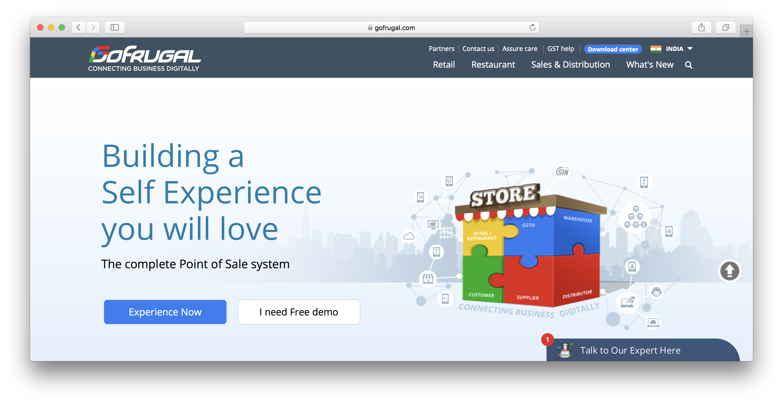Screen dimensions: 783x404
Task: Show all tabs overview icon
Action: click(725, 27)
